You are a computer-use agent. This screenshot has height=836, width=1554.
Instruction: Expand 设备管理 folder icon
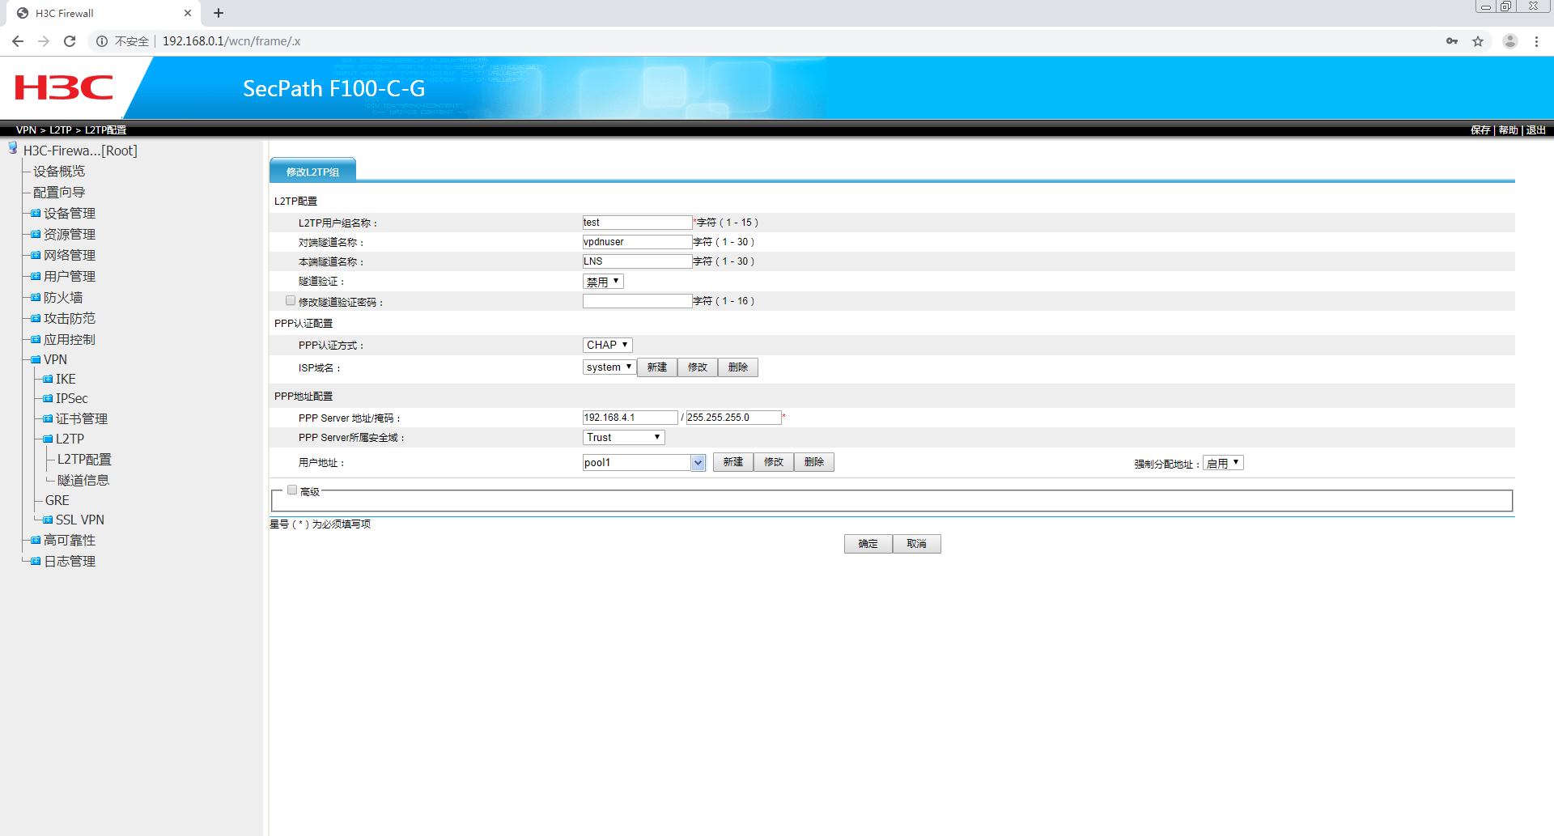click(36, 214)
